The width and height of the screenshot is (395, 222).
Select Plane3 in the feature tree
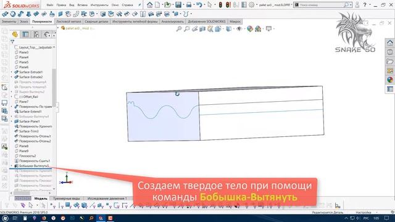23,52
